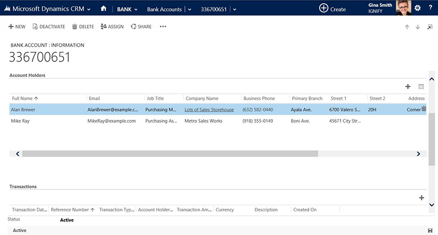
Task: Click the save icon in the footer
Action: (430, 231)
